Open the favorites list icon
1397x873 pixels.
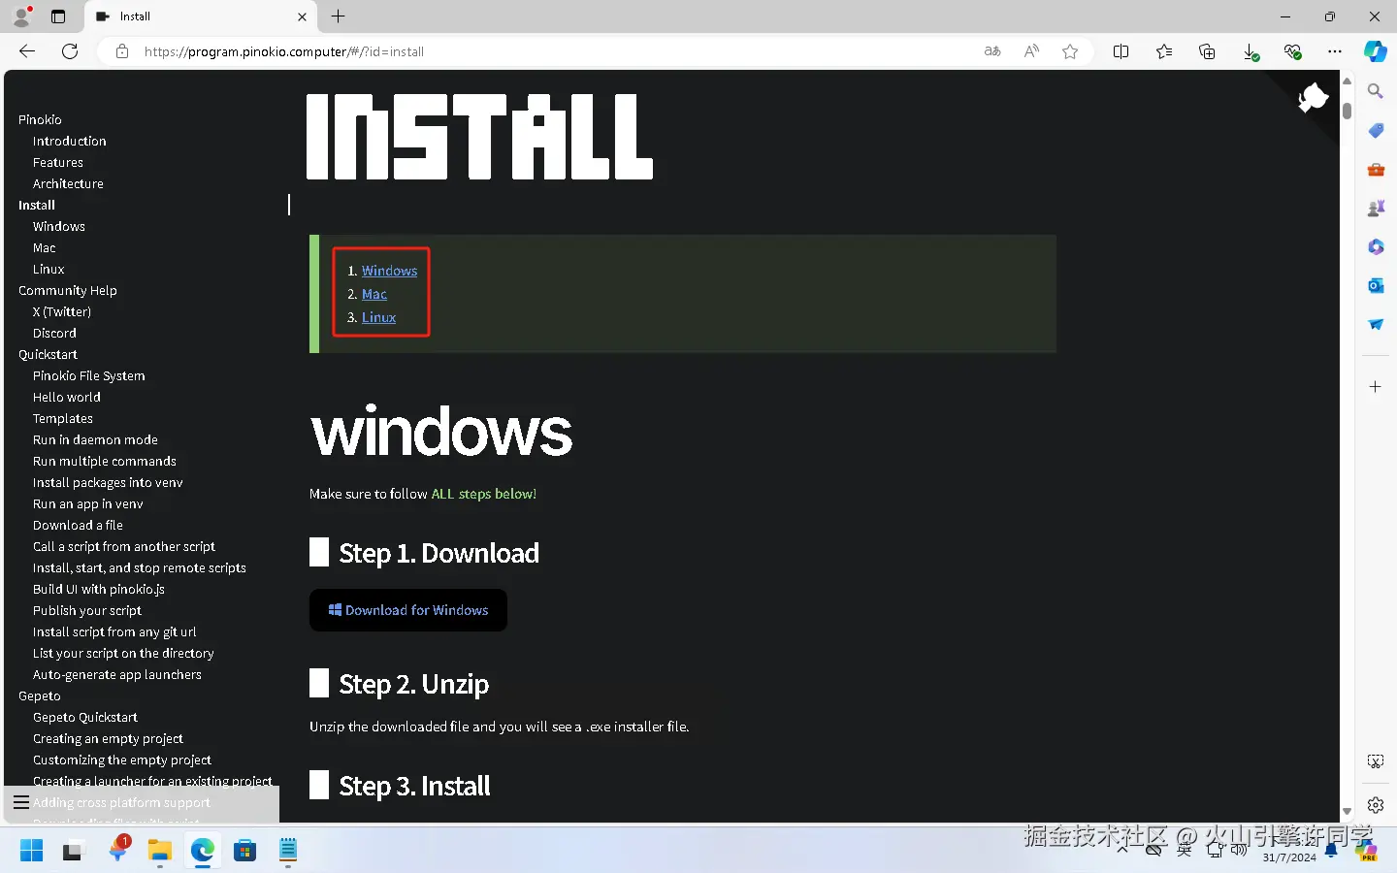tap(1164, 51)
